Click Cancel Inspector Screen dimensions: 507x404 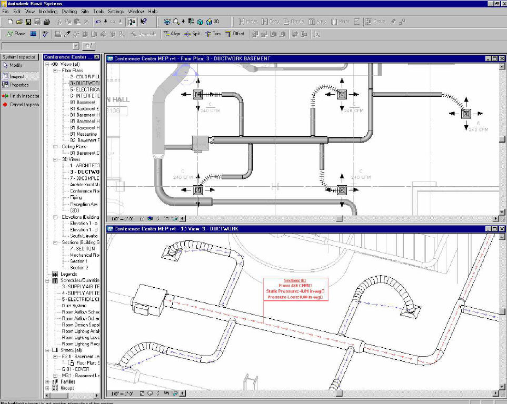tap(19, 104)
